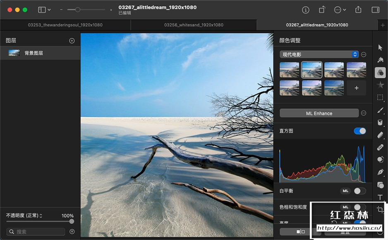Select the Paint brush tool
Viewport: 388px width, 240px height.
point(380,110)
